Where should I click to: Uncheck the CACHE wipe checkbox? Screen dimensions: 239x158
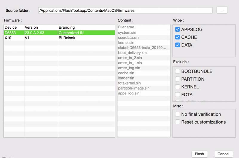click(177, 37)
